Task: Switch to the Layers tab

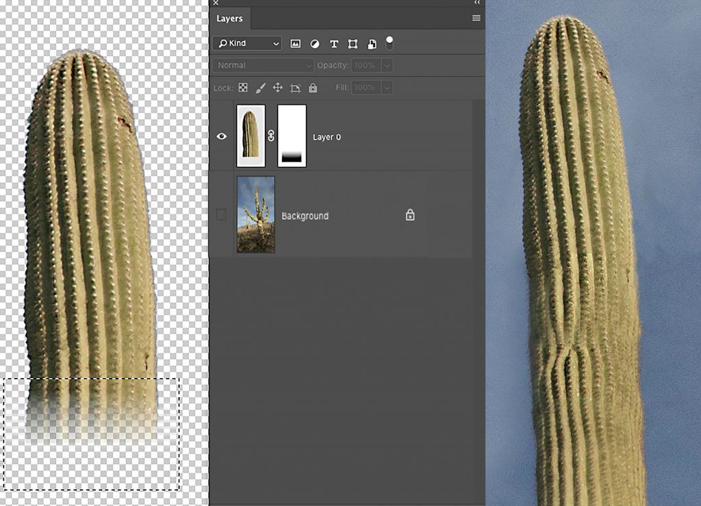Action: [x=229, y=18]
